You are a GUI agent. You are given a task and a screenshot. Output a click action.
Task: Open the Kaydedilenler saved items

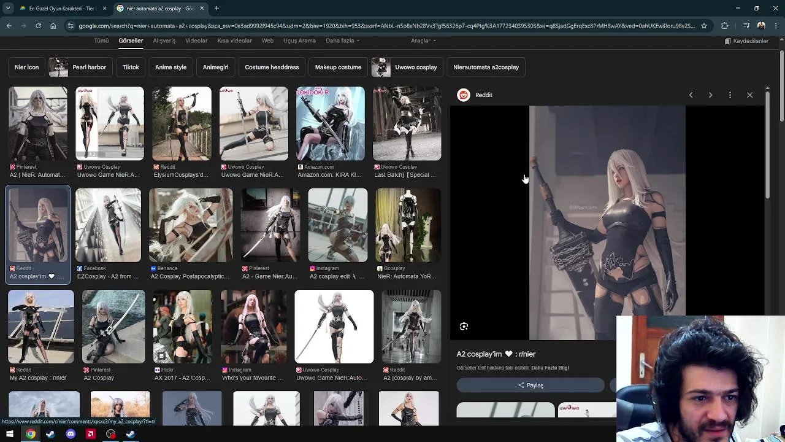(x=746, y=41)
